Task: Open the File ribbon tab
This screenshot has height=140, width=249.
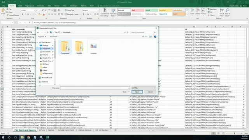Action: point(4,6)
